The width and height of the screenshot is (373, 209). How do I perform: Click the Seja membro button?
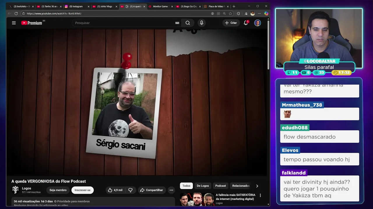pyautogui.click(x=58, y=190)
